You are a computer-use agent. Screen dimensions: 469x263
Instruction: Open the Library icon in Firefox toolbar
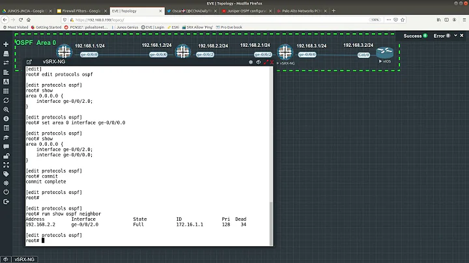(439, 20)
